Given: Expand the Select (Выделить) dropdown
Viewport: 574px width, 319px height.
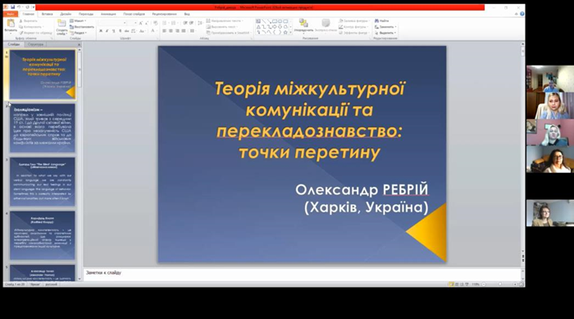Looking at the screenshot, I should (x=385, y=33).
